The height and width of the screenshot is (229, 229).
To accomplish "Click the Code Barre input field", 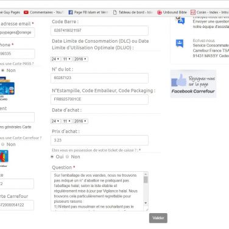I will tap(99, 30).
